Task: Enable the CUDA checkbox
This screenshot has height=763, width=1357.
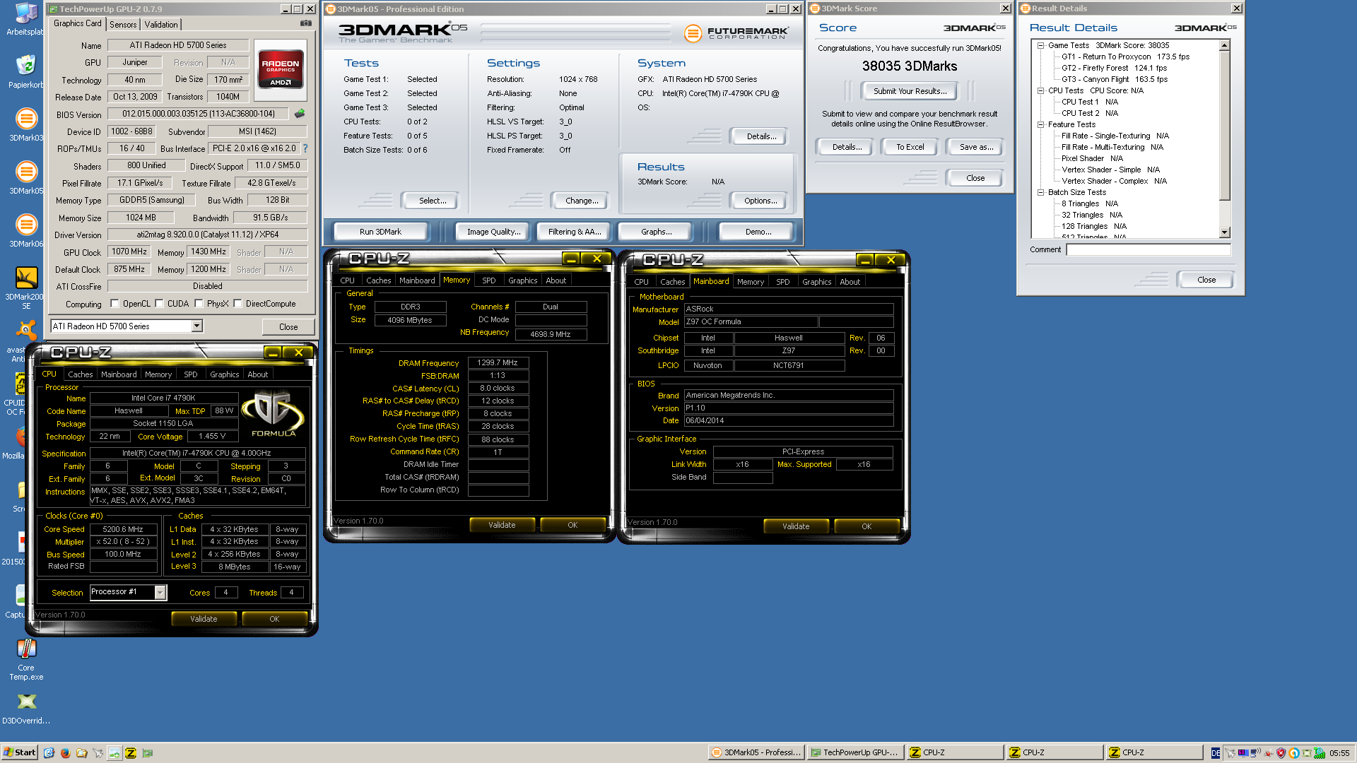Action: point(159,304)
